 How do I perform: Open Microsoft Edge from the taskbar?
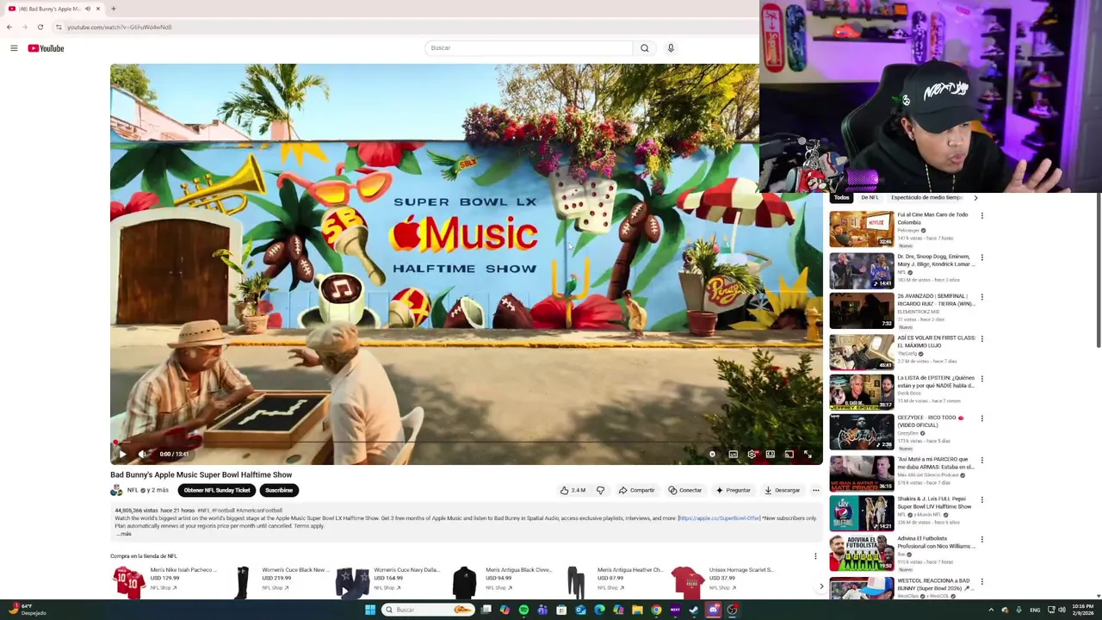pyautogui.click(x=599, y=610)
